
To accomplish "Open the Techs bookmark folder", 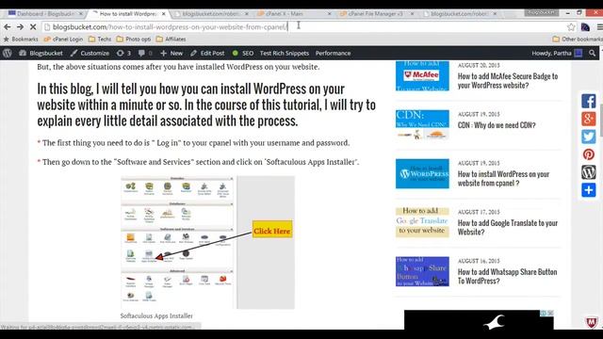I will click(x=100, y=39).
